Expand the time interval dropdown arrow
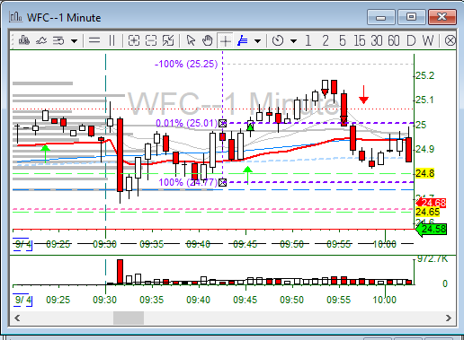 click(x=293, y=40)
